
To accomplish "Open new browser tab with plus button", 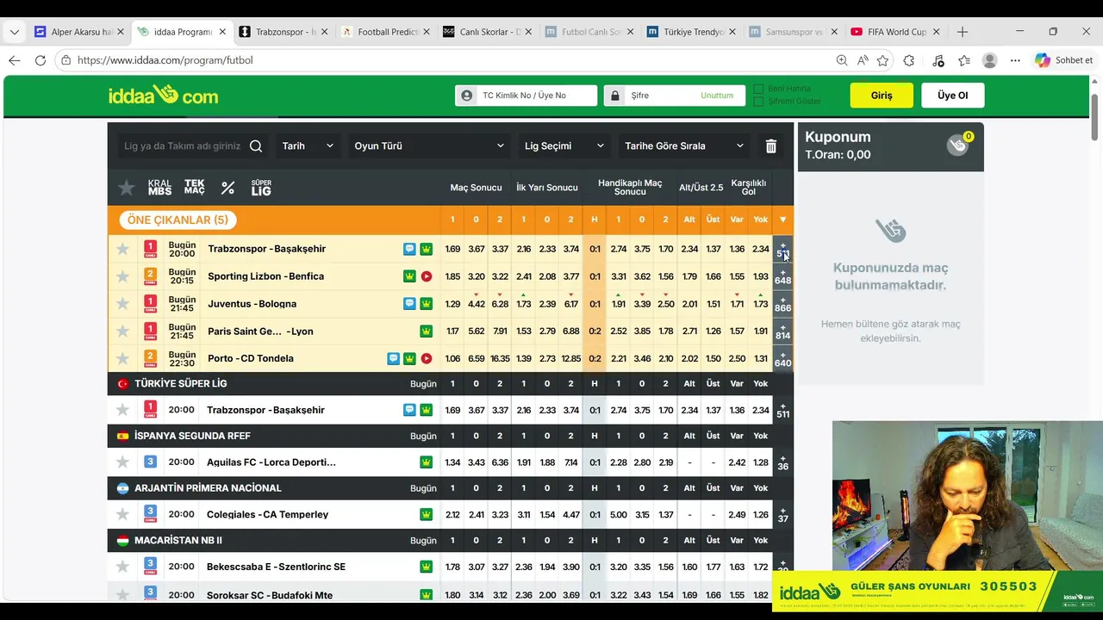I will [x=963, y=32].
